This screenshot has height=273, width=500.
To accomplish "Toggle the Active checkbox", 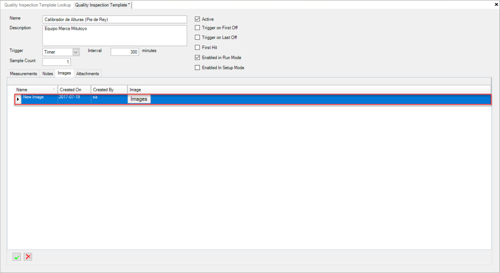I will click(197, 19).
